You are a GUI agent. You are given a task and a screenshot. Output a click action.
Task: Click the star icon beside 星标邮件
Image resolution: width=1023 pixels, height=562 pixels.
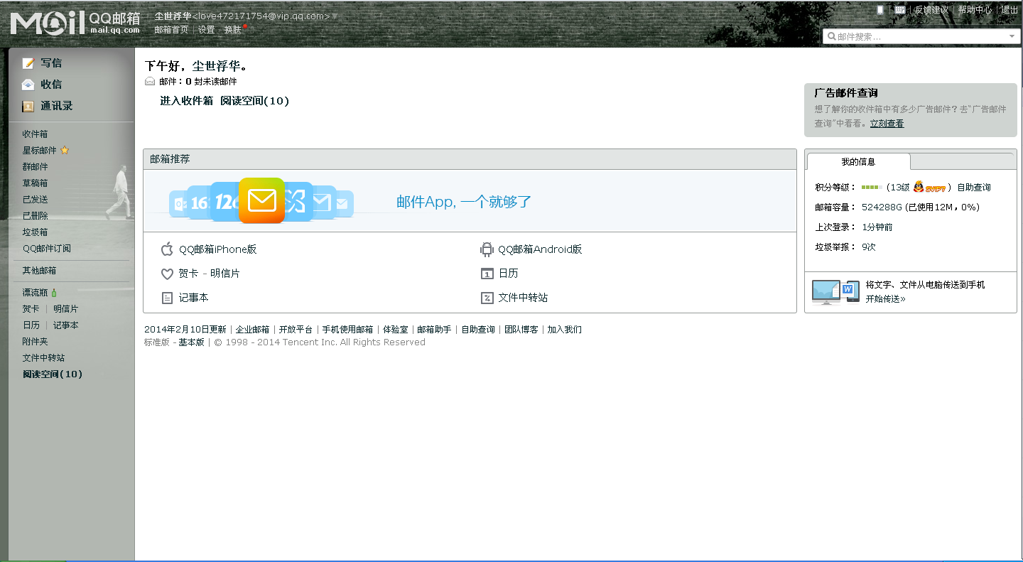pyautogui.click(x=65, y=151)
